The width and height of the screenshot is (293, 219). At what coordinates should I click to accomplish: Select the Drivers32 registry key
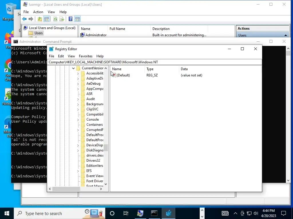[x=93, y=161]
